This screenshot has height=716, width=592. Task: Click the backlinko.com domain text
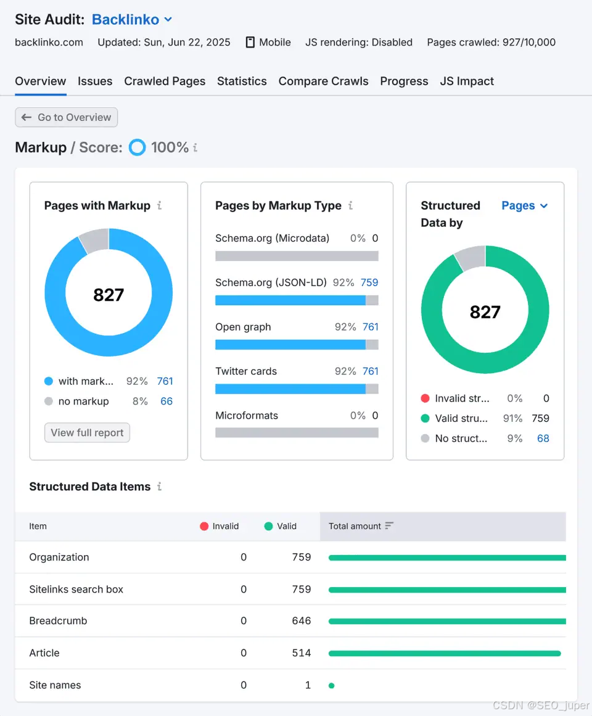tap(49, 43)
